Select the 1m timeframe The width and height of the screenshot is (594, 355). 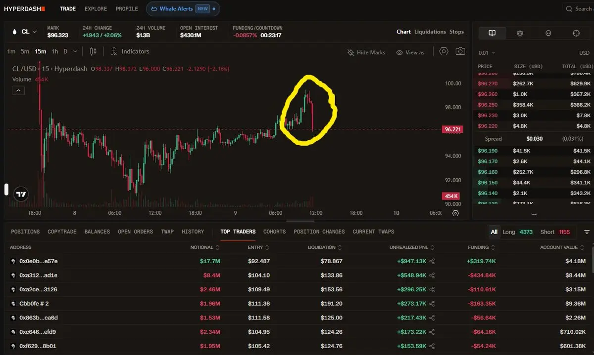pyautogui.click(x=11, y=51)
